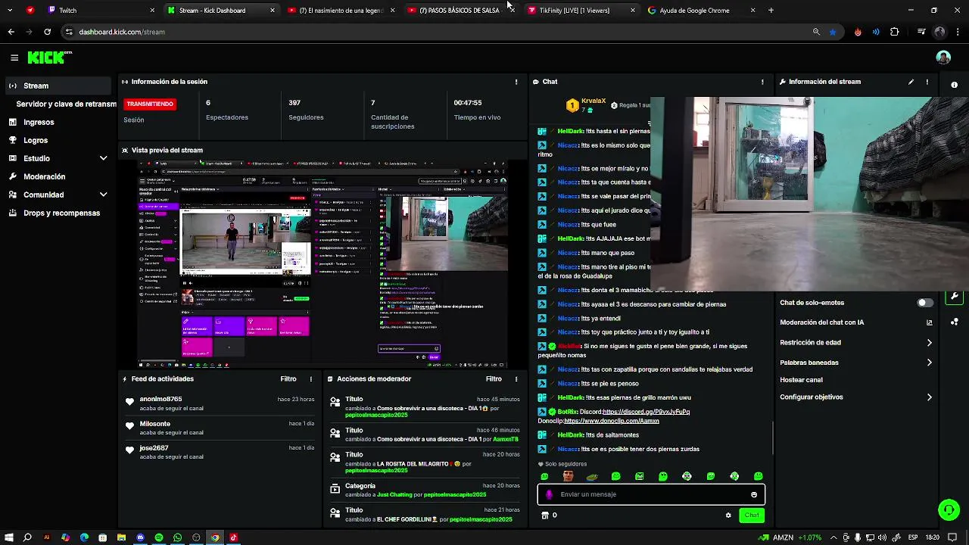Click pepitoelmascapito2025 in the Categoría moderator entry
This screenshot has width=969, height=545.
pyautogui.click(x=455, y=495)
